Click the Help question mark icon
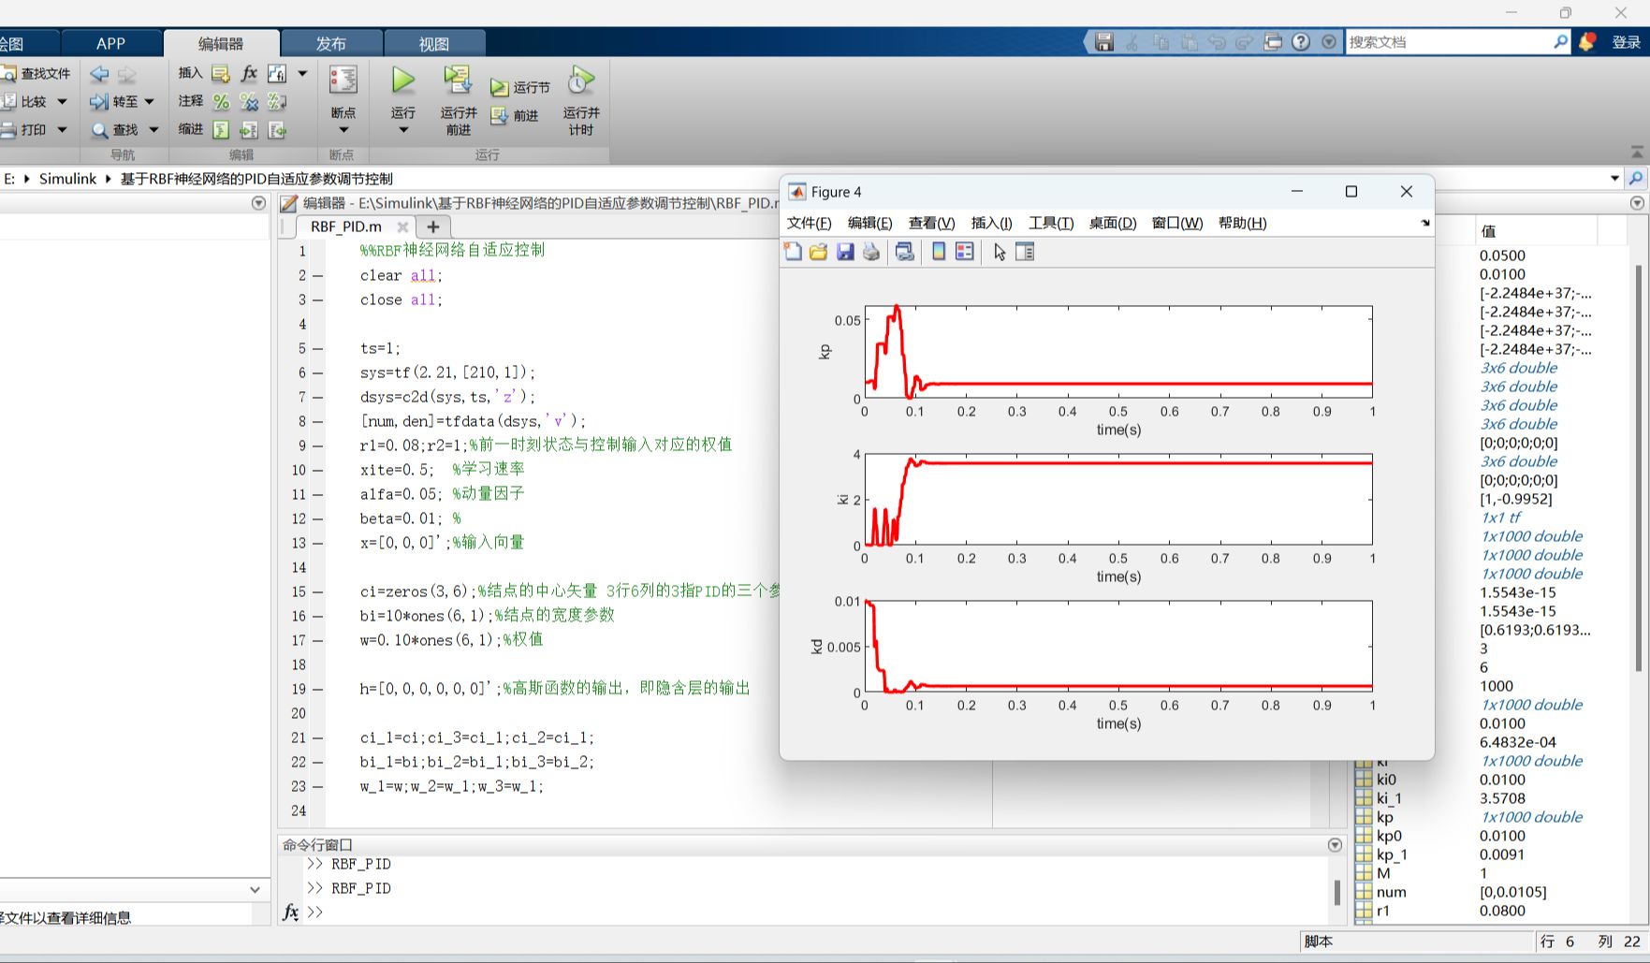This screenshot has width=1650, height=963. click(x=1301, y=42)
